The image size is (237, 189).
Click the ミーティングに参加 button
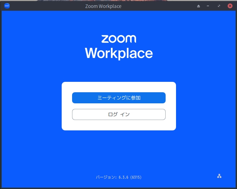click(119, 98)
